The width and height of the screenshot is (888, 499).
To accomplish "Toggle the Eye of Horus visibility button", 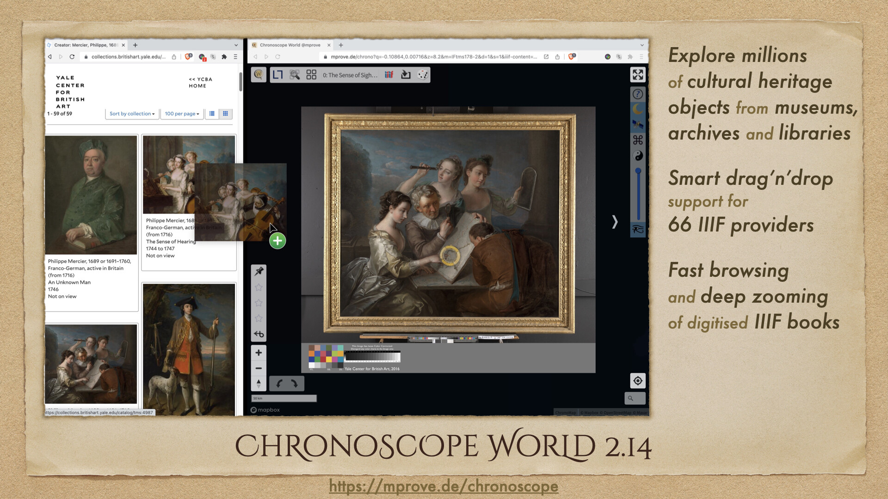I will [638, 230].
